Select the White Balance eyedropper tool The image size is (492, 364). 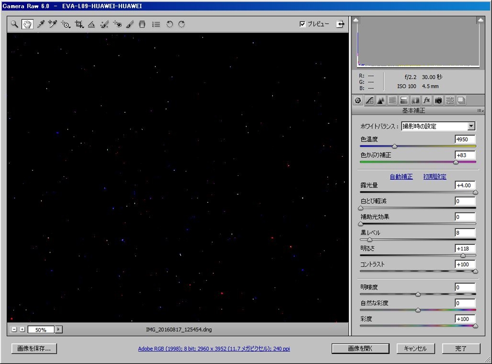pos(40,24)
